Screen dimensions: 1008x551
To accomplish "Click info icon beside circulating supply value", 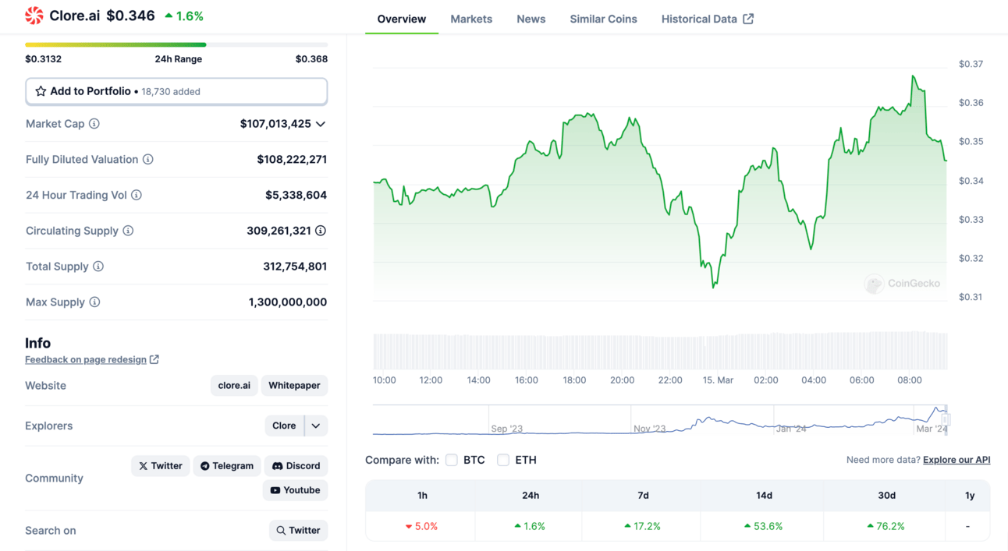I will [321, 231].
